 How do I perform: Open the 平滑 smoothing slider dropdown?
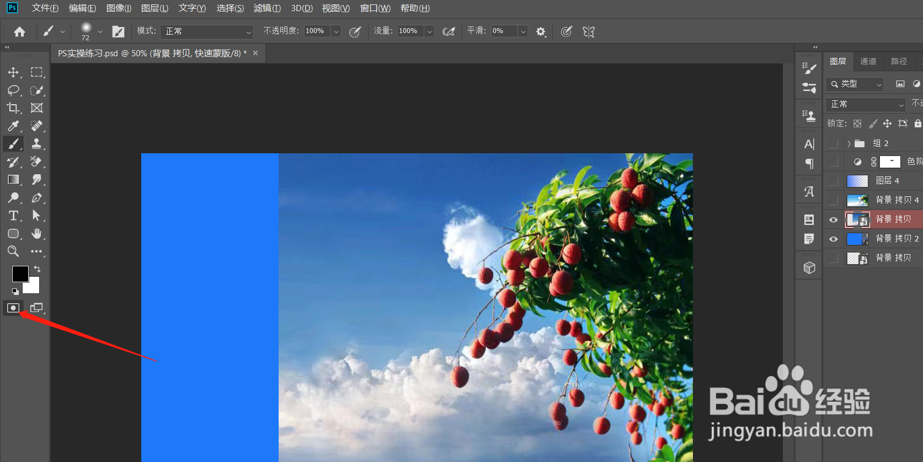pos(523,31)
